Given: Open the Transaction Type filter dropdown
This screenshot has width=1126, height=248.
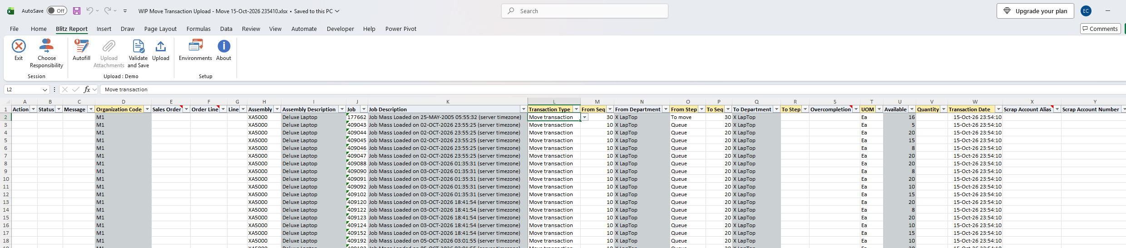Looking at the screenshot, I should click(x=577, y=109).
